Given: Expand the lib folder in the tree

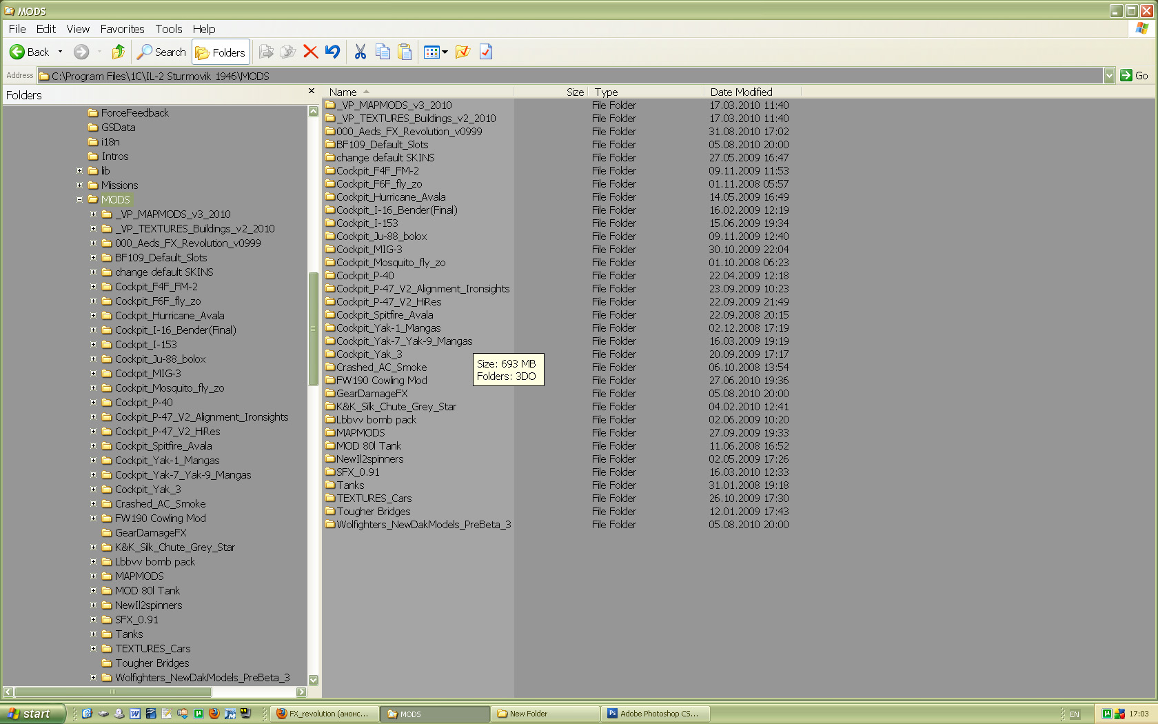Looking at the screenshot, I should click(x=79, y=171).
